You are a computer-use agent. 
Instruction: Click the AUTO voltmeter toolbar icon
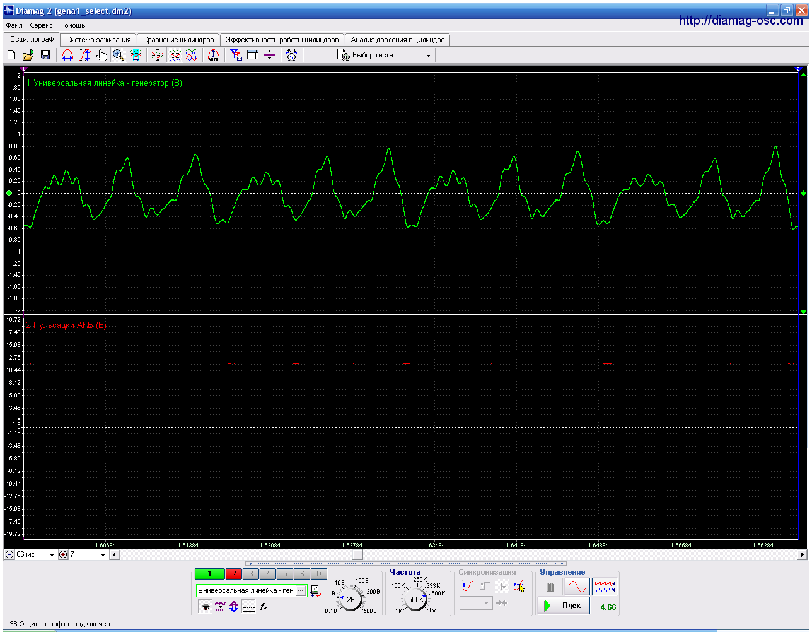tap(291, 56)
